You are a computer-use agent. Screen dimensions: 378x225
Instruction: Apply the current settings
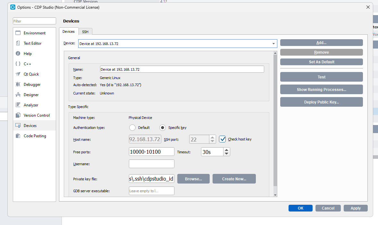click(x=356, y=208)
